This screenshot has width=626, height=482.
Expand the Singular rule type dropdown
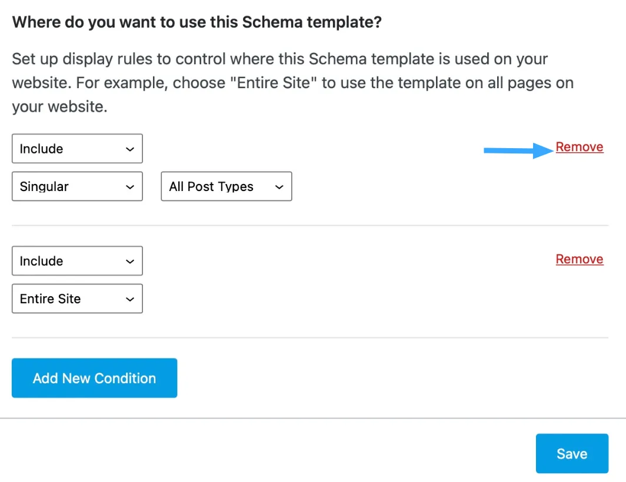[x=77, y=187]
